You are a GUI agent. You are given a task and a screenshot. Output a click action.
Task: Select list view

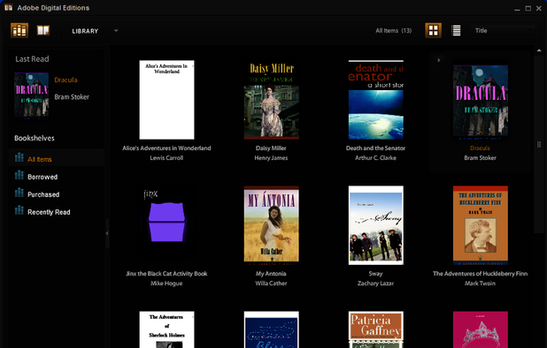pos(456,31)
